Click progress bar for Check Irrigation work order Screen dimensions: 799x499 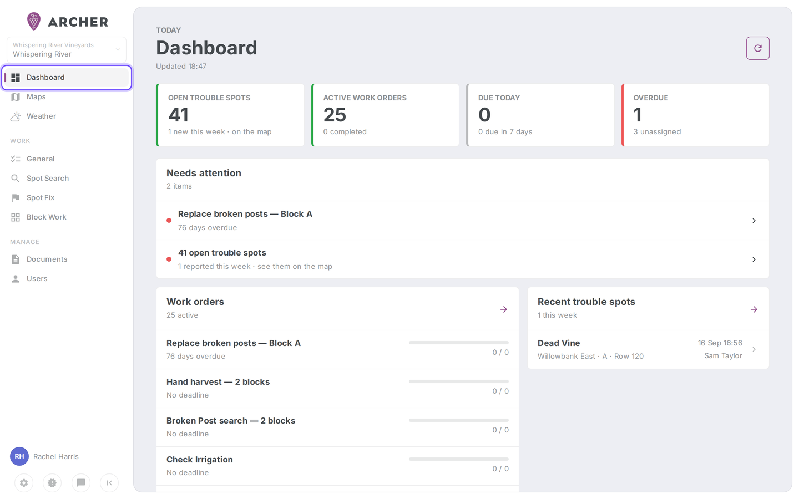point(459,459)
